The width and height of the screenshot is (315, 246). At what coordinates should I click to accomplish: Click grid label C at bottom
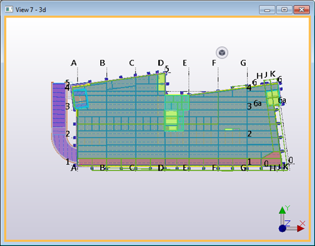tap(132, 168)
